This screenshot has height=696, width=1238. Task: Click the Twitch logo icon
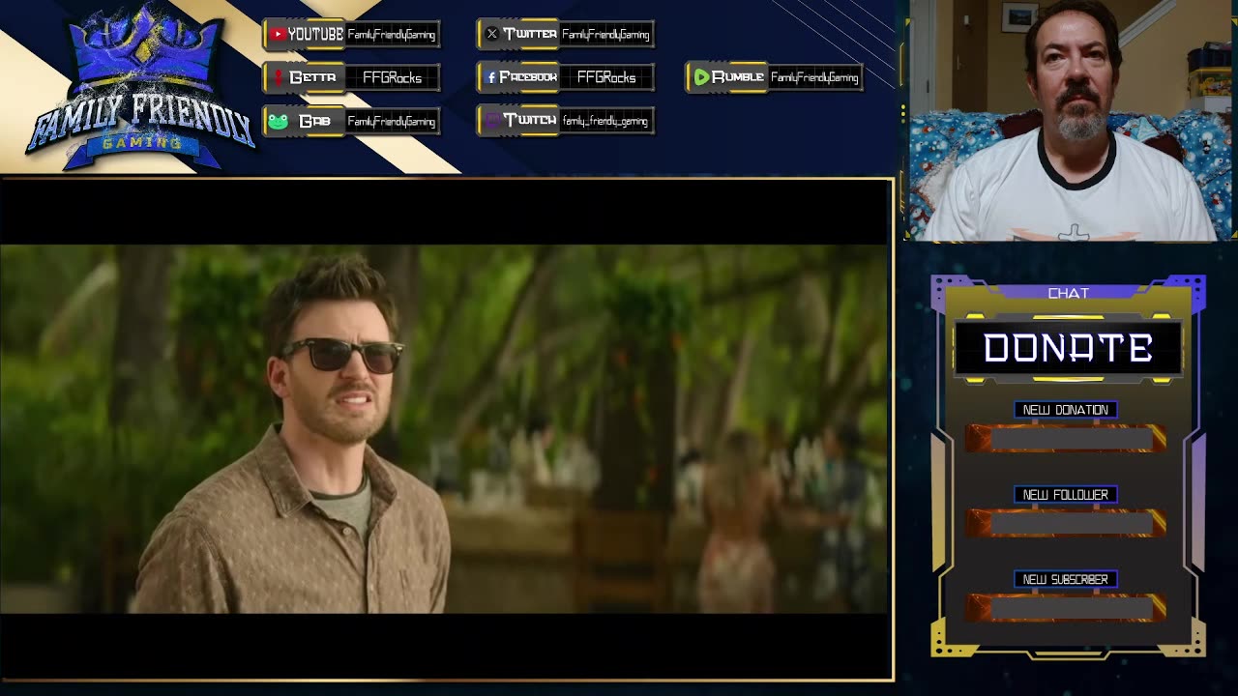click(x=492, y=121)
